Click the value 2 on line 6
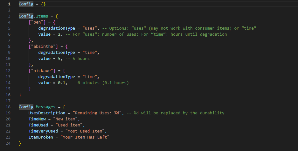The height and width of the screenshot is (151, 298). pyautogui.click(x=59, y=34)
